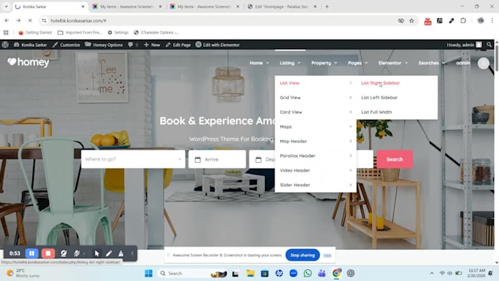Stop page loading in browser toolbar
The image size is (499, 281).
pos(30,21)
